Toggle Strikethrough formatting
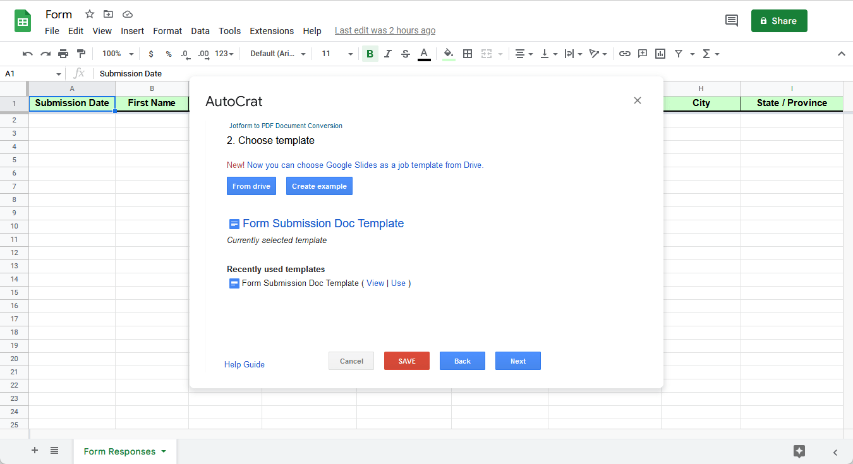 [x=406, y=54]
